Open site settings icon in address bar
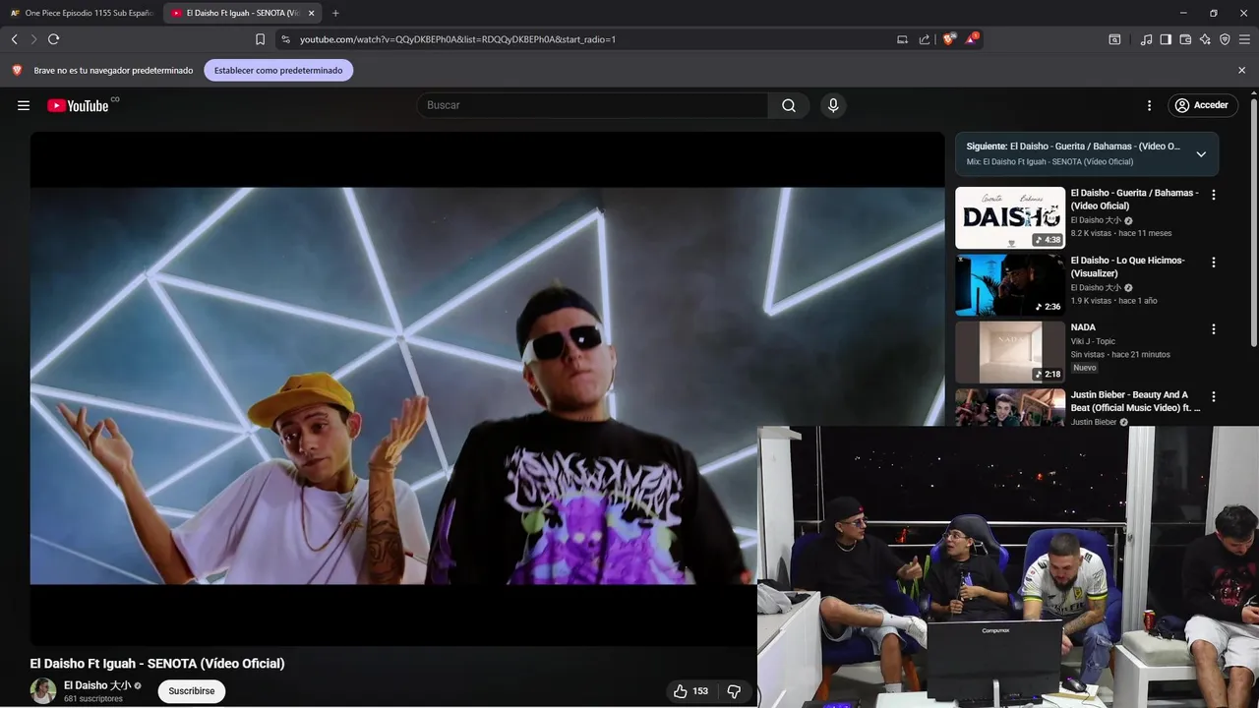The image size is (1259, 708). (285, 39)
